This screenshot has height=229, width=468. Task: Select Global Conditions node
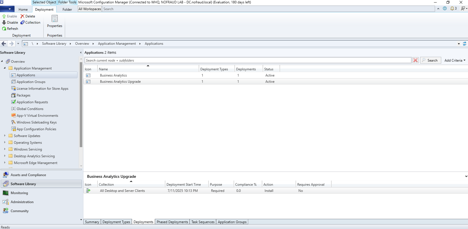coord(30,109)
